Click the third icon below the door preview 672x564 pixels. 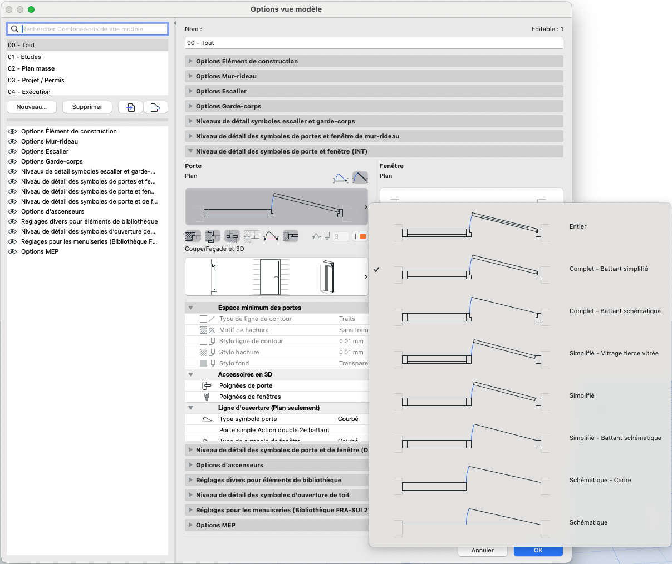pos(232,236)
